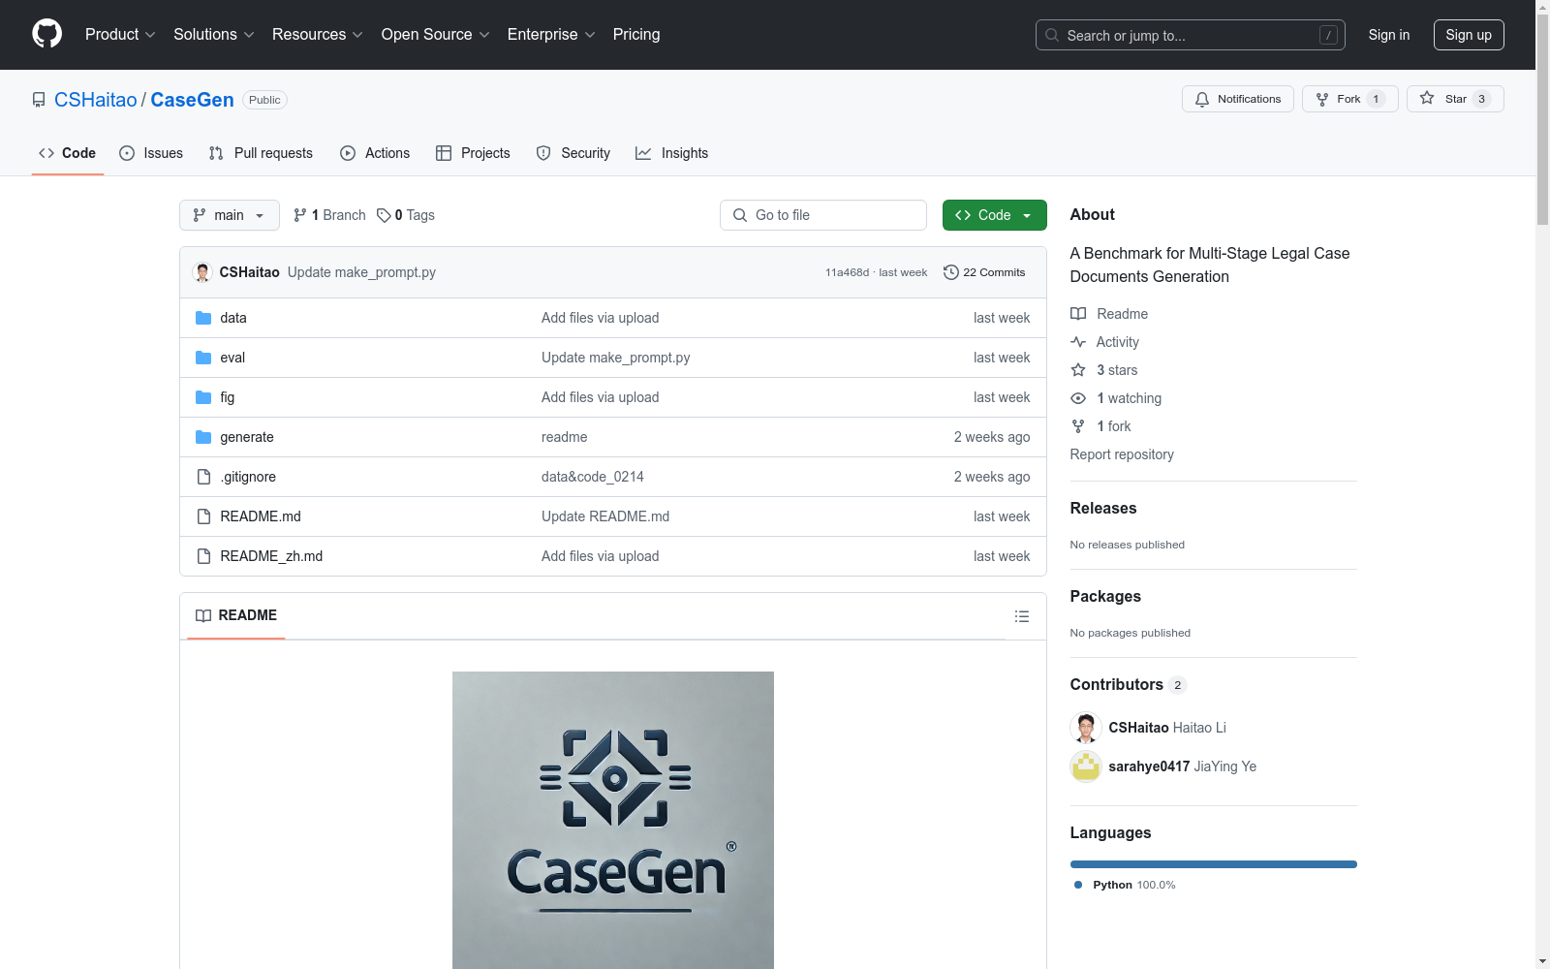This screenshot has width=1550, height=969.
Task: Click the 1 Branch link
Action: (x=329, y=215)
